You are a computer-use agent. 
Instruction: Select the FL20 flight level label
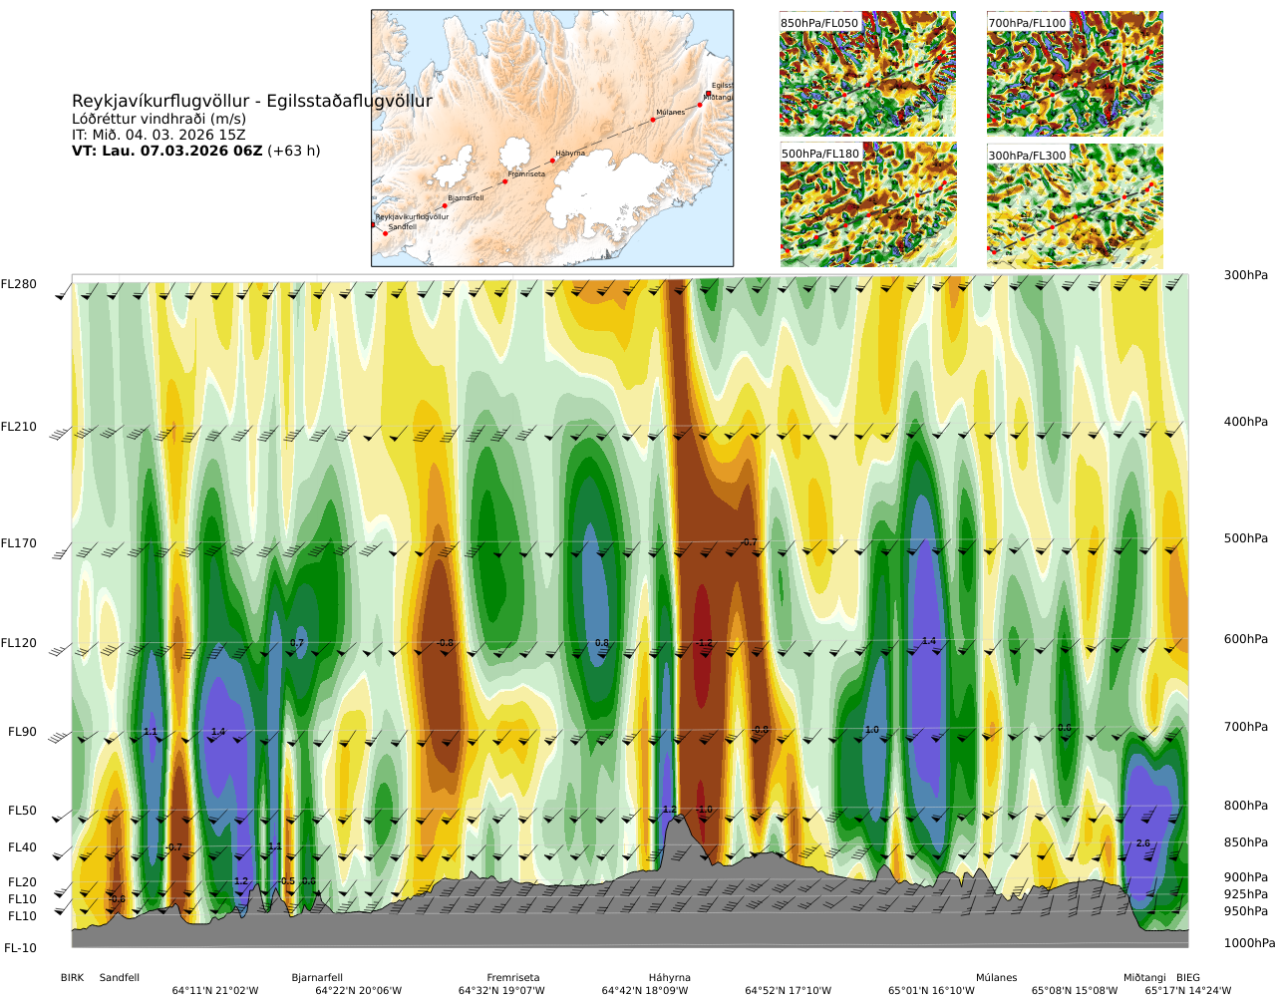coord(22,882)
